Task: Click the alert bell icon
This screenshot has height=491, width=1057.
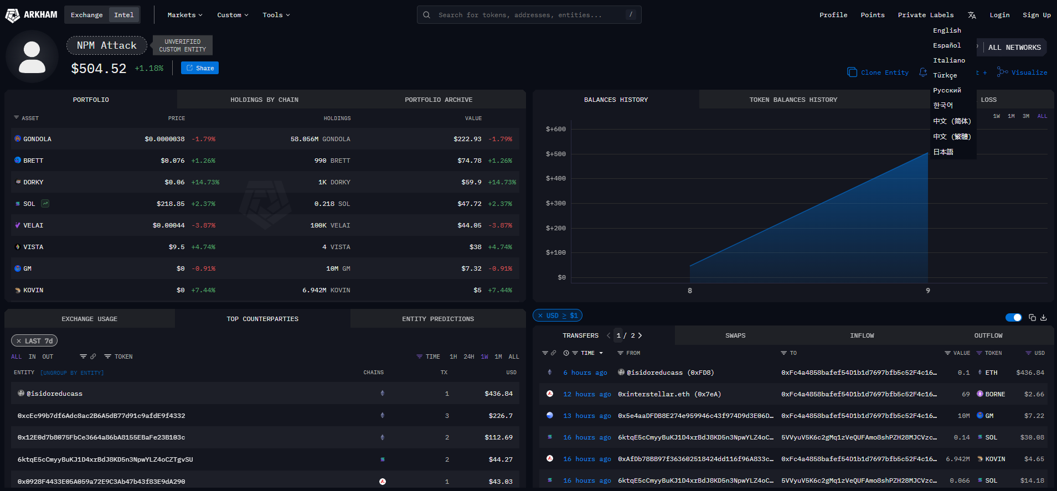Action: click(923, 73)
